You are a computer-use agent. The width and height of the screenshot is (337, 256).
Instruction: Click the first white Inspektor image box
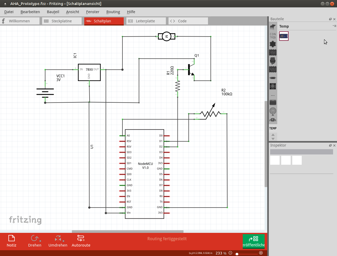275,160
